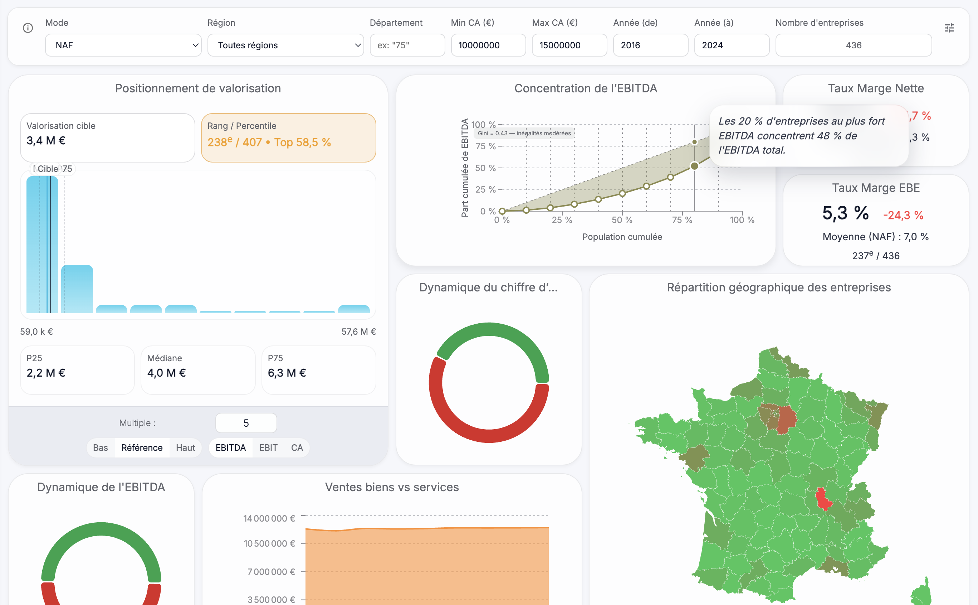The height and width of the screenshot is (605, 978).
Task: Select the Haut valuation level
Action: point(185,447)
